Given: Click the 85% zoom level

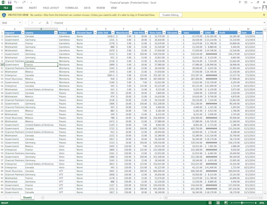Looking at the screenshot, I should [262, 203].
